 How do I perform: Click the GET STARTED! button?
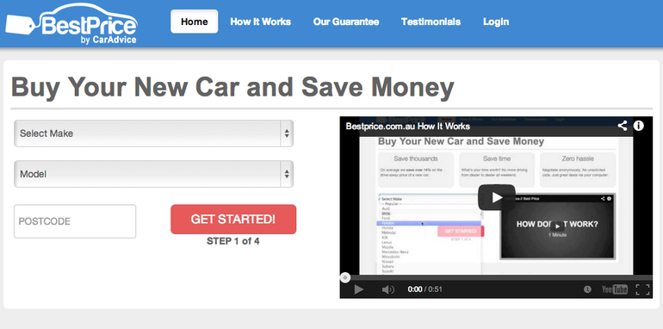point(233,219)
